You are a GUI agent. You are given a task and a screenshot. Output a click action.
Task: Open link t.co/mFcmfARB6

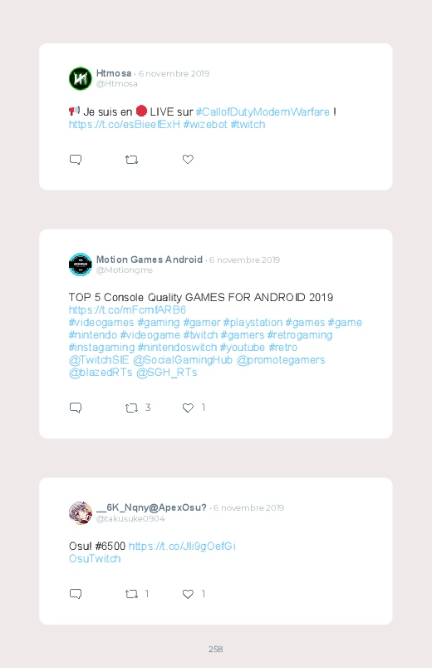pos(127,309)
